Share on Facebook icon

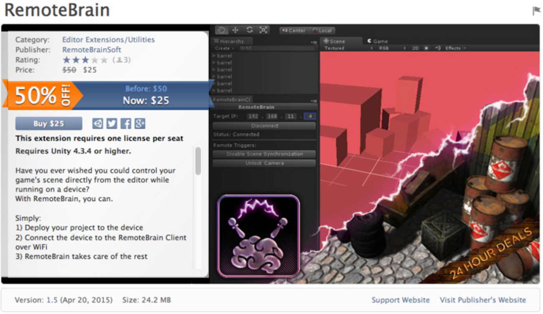(x=126, y=123)
